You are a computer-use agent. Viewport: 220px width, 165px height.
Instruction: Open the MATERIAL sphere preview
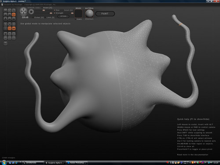tap(89, 14)
